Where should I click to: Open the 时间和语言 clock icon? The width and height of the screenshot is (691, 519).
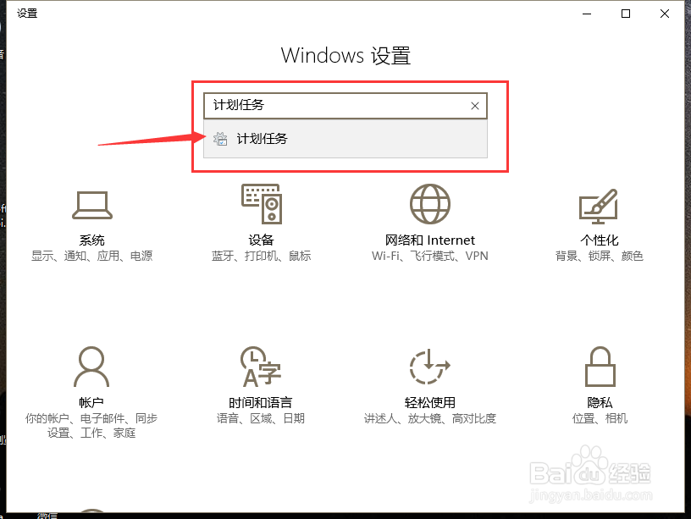(x=261, y=367)
